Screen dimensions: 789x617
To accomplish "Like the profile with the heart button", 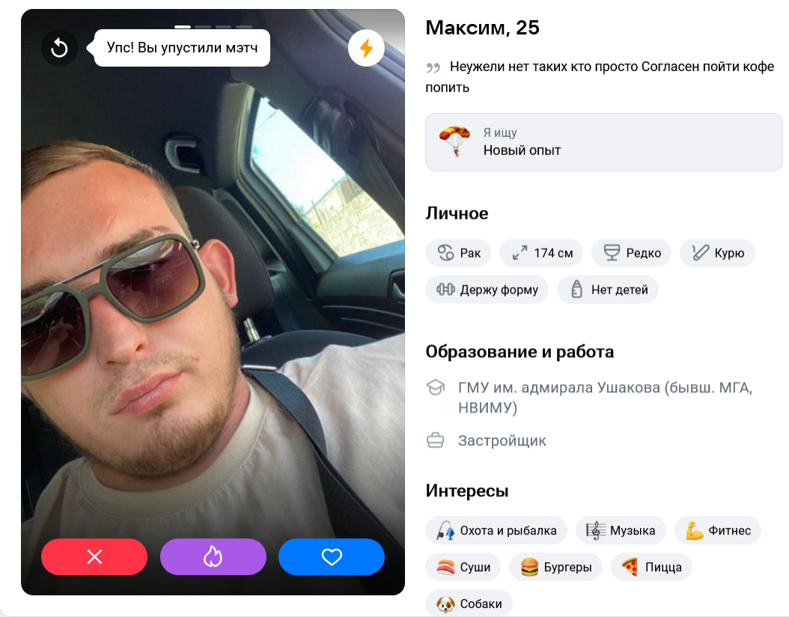I will pyautogui.click(x=332, y=556).
